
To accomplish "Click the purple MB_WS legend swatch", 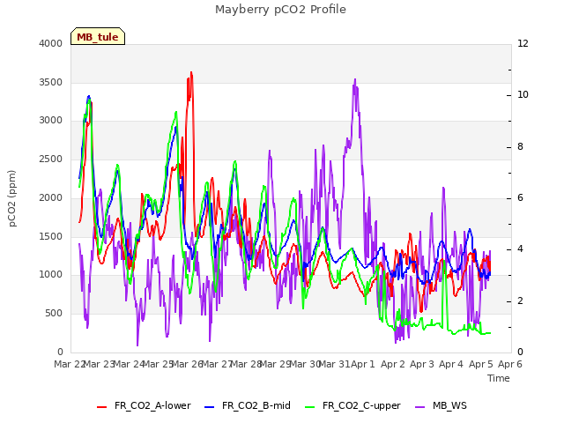I will pyautogui.click(x=420, y=407).
